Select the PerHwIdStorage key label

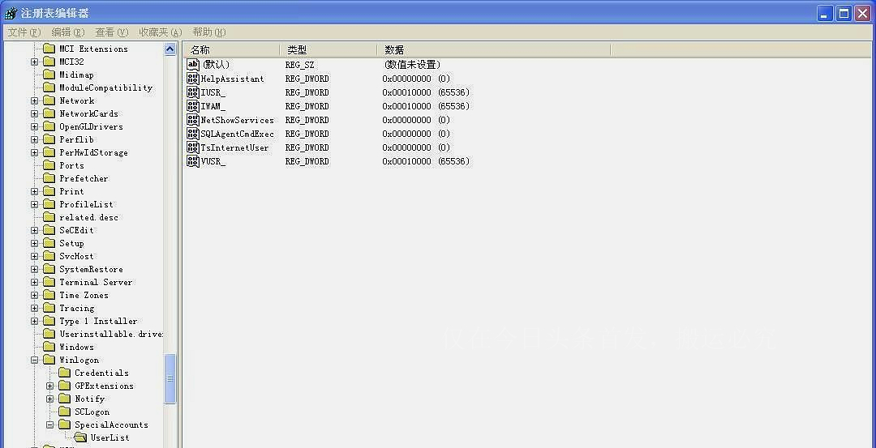tap(93, 153)
